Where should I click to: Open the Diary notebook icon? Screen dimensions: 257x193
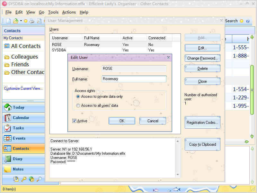pyautogui.click(x=7, y=159)
